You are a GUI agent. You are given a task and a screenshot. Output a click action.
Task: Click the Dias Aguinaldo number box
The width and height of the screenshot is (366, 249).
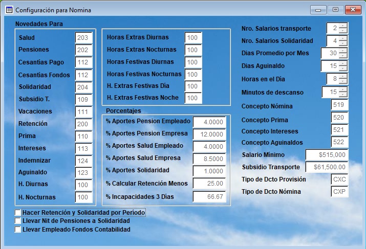[330, 66]
